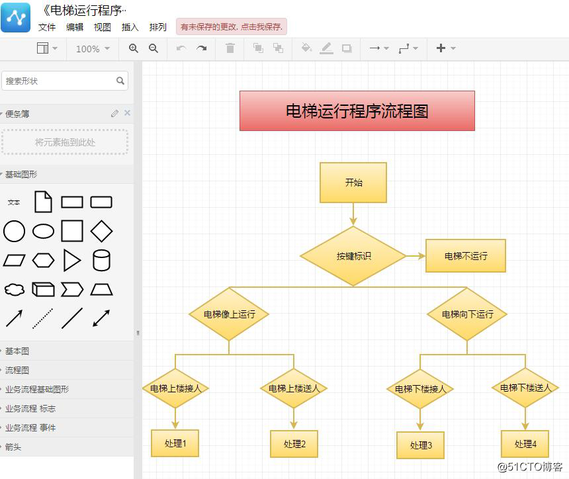569x479 pixels.
Task: Select the ellipse shape
Action: tap(43, 231)
